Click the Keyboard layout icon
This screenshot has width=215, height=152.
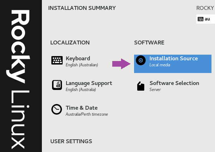click(57, 60)
